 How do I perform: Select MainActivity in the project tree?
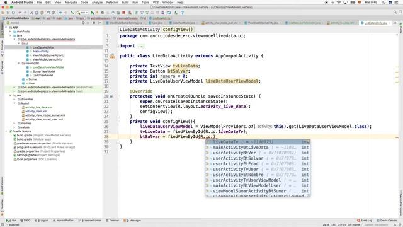coord(40,52)
